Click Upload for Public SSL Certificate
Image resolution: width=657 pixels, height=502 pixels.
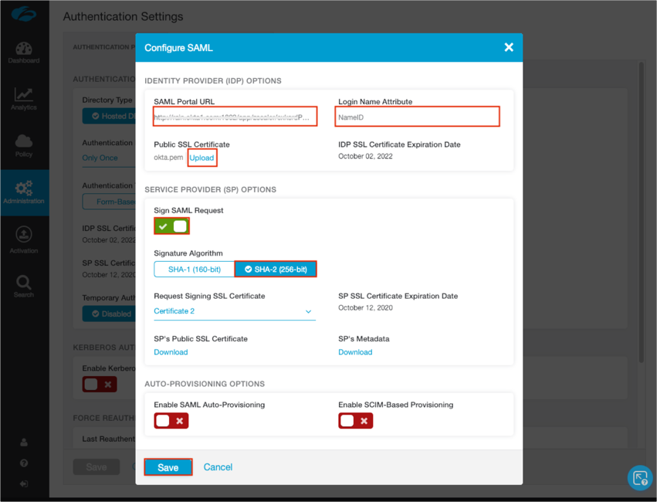202,158
